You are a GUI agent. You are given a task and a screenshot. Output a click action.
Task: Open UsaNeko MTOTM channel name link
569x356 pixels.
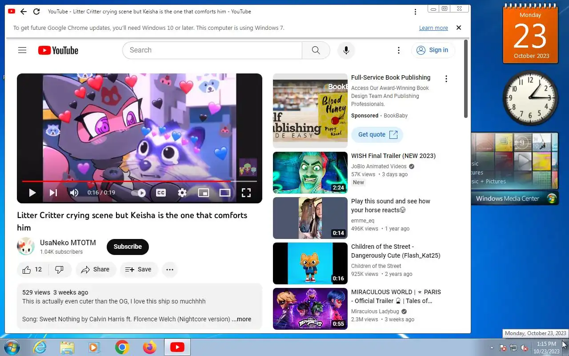tap(68, 243)
